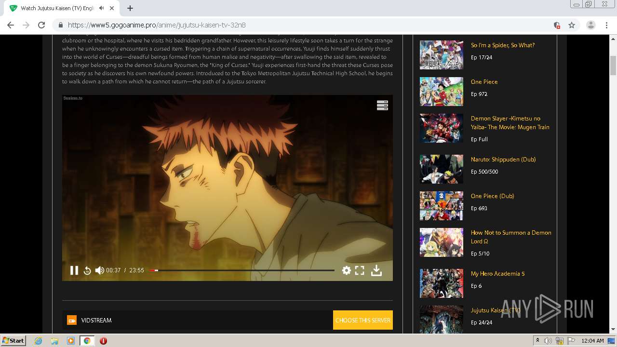The image size is (617, 347).
Task: Reload the current page
Action: coord(41,25)
